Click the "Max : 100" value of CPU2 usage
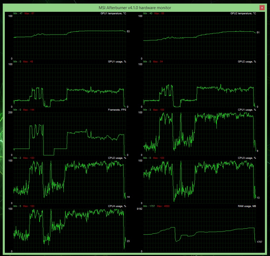 coord(29,158)
